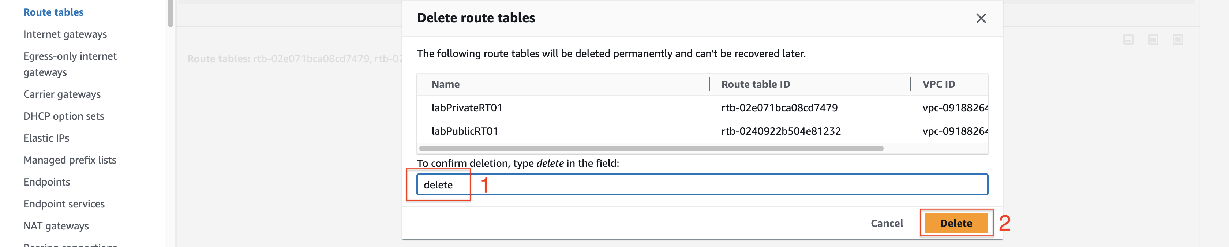Confirm deletion with the orange Delete button
This screenshot has height=247, width=1229.
coord(956,223)
